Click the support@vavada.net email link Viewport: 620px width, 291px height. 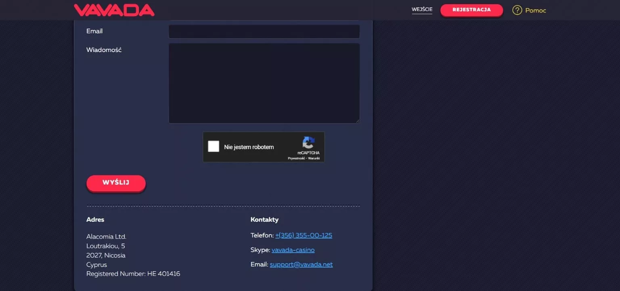point(301,265)
